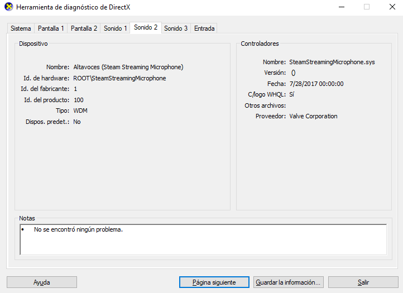Open the Pantalla 2 tab
The width and height of the screenshot is (403, 293).
pyautogui.click(x=84, y=28)
